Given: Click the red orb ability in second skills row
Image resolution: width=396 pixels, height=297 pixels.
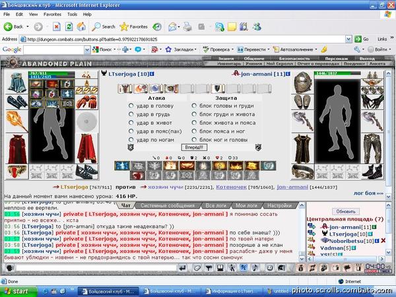Looking at the screenshot, I should point(138,176).
